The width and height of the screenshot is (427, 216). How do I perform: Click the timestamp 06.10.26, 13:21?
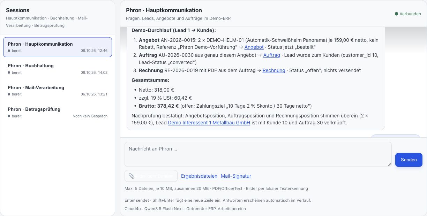pos(94,94)
